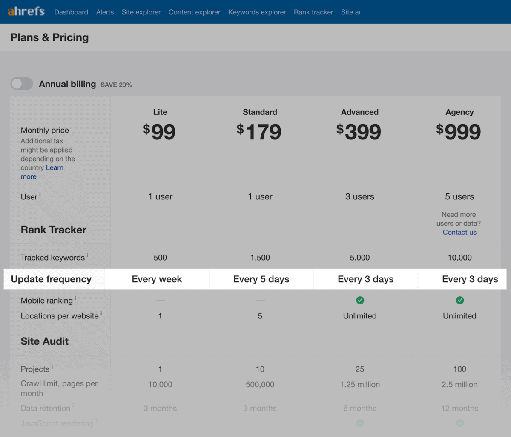Click the Contact us link

(x=459, y=232)
